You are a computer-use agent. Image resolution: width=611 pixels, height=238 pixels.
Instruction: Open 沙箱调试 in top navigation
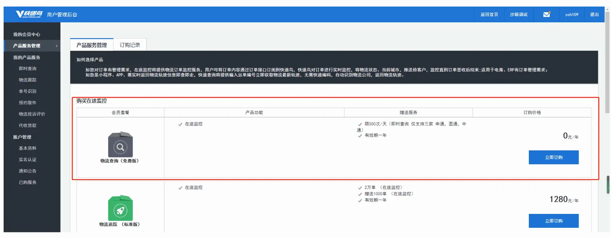point(518,15)
